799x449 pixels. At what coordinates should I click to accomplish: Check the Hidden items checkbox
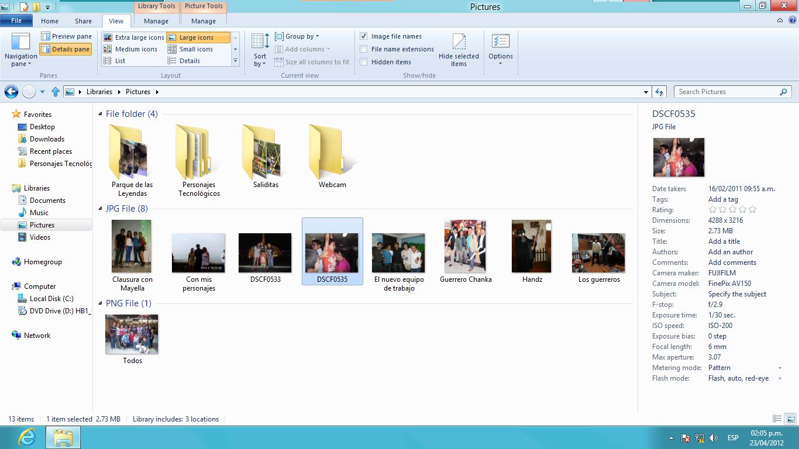tap(364, 62)
